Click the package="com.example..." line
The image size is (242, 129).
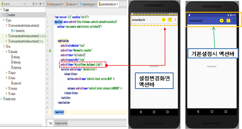click(80, 27)
